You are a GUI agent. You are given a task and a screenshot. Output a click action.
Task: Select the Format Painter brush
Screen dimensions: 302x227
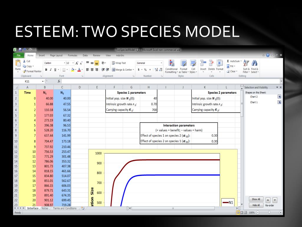[x=24, y=71]
